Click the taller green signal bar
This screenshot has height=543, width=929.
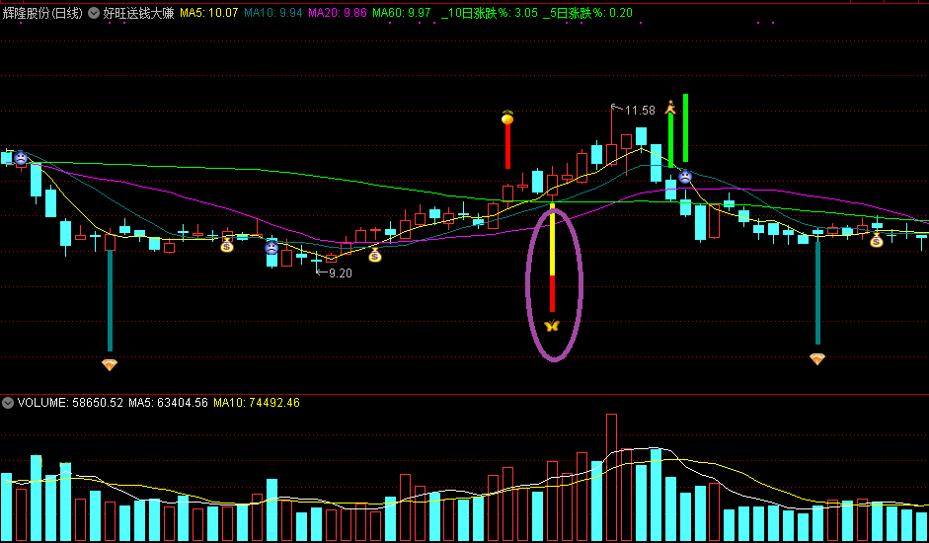(x=685, y=127)
